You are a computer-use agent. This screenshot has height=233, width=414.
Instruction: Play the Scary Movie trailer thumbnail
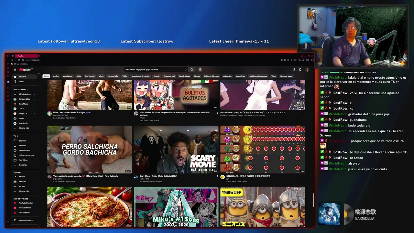pos(176,150)
